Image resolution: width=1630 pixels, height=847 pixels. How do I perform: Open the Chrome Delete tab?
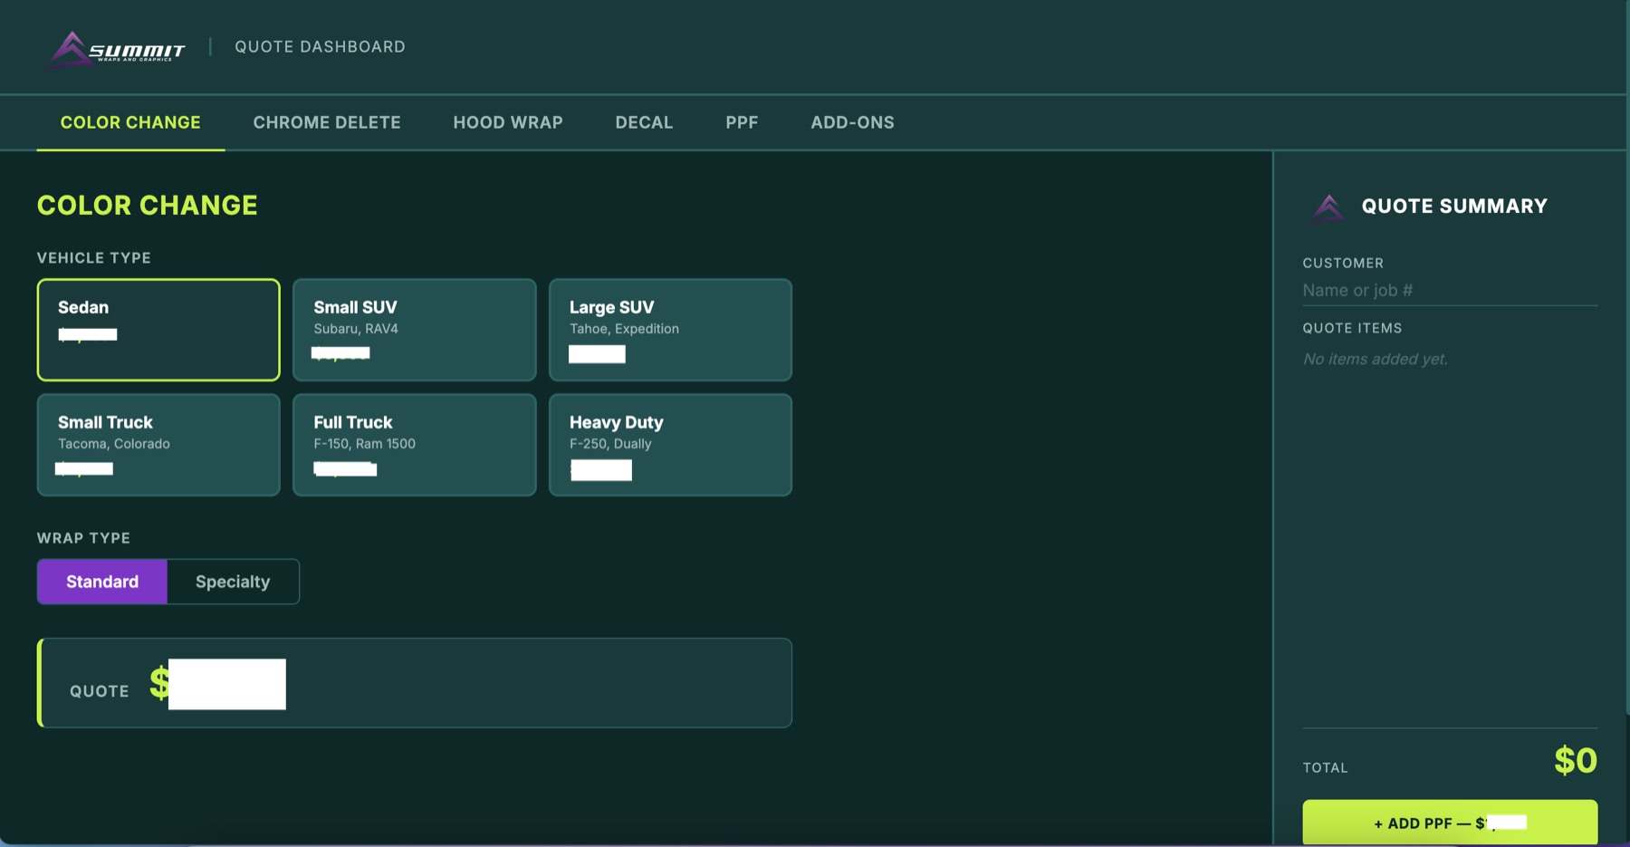pyautogui.click(x=327, y=122)
